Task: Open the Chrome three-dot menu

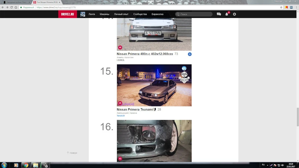Action: (x=296, y=7)
